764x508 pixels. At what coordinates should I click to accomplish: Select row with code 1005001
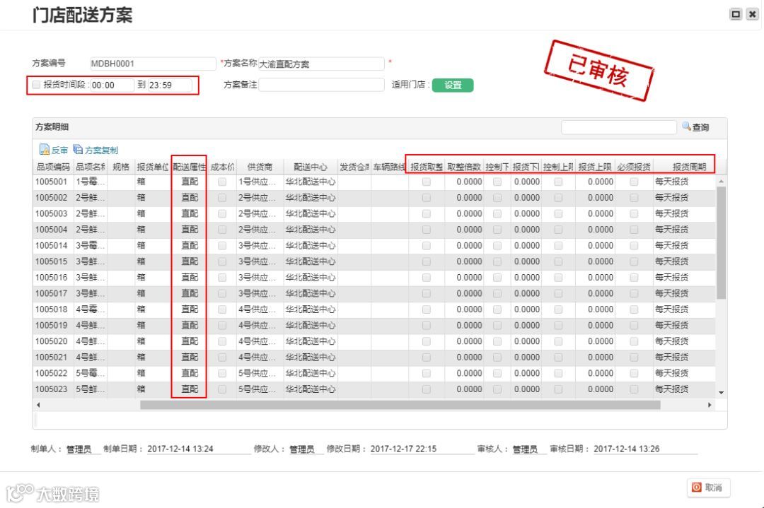tap(374, 182)
